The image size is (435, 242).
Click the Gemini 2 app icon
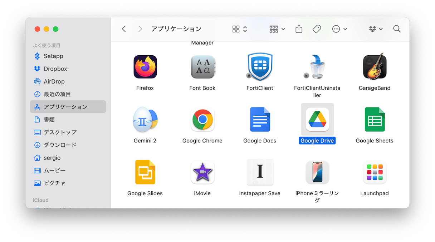[145, 120]
